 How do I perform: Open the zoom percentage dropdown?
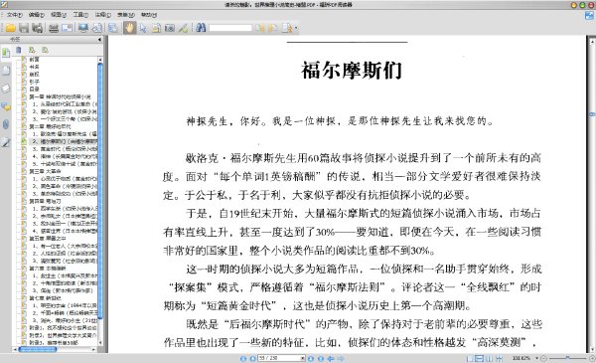(537, 358)
